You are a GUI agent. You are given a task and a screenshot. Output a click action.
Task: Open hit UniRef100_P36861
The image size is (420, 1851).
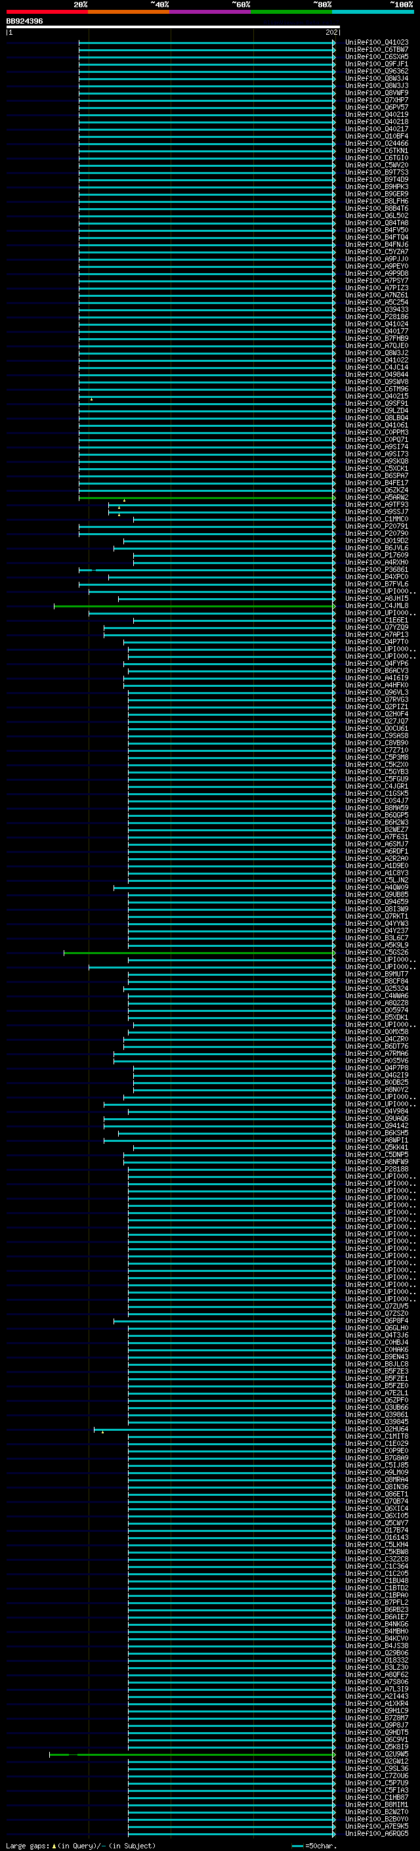377,571
